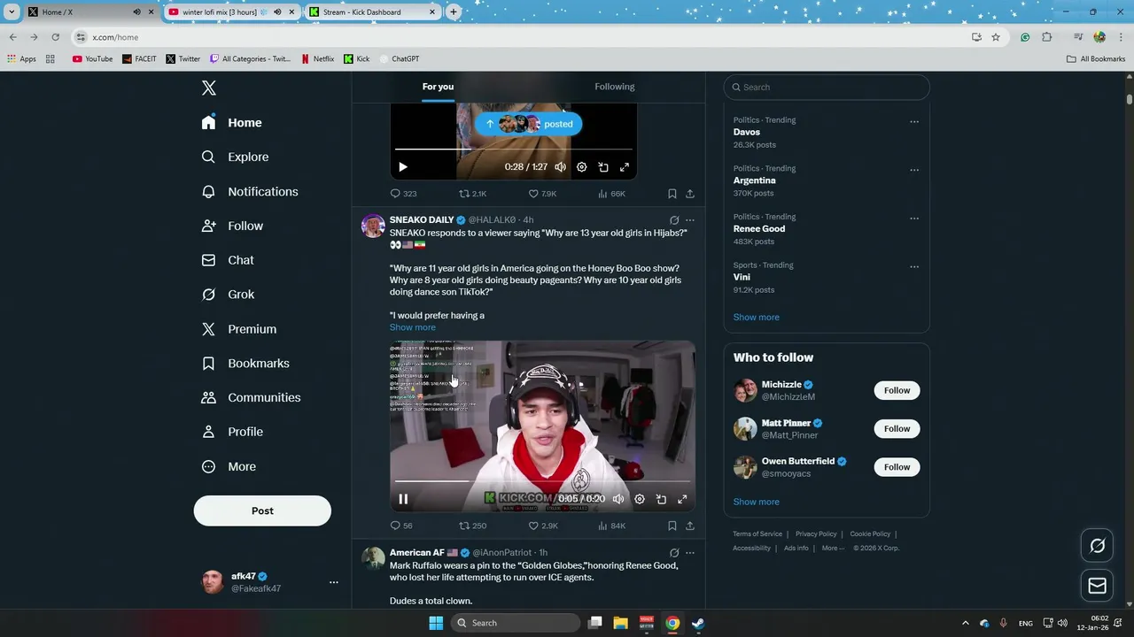Open more options for Renee Good trend
The width and height of the screenshot is (1134, 637).
(914, 219)
